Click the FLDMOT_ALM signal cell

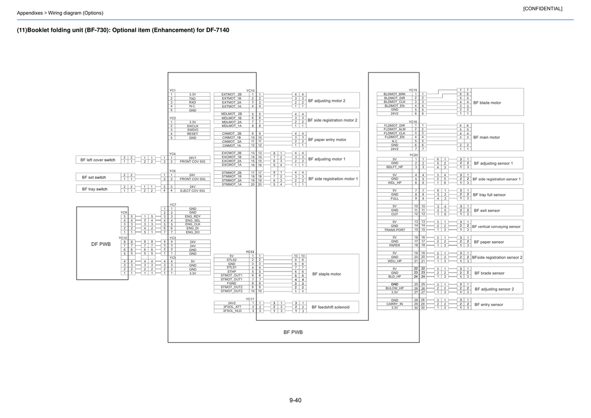pos(394,129)
